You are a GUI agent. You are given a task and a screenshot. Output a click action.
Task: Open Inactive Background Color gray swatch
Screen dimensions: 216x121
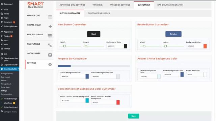(118, 76)
